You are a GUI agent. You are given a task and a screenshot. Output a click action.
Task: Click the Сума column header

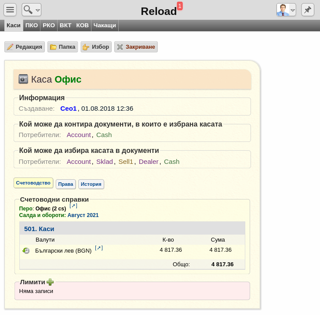pos(218,240)
